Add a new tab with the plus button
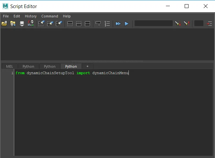215x158 pixels. 87,66
